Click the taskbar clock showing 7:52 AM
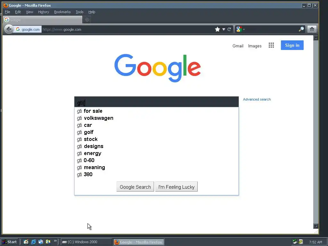 tap(316, 242)
